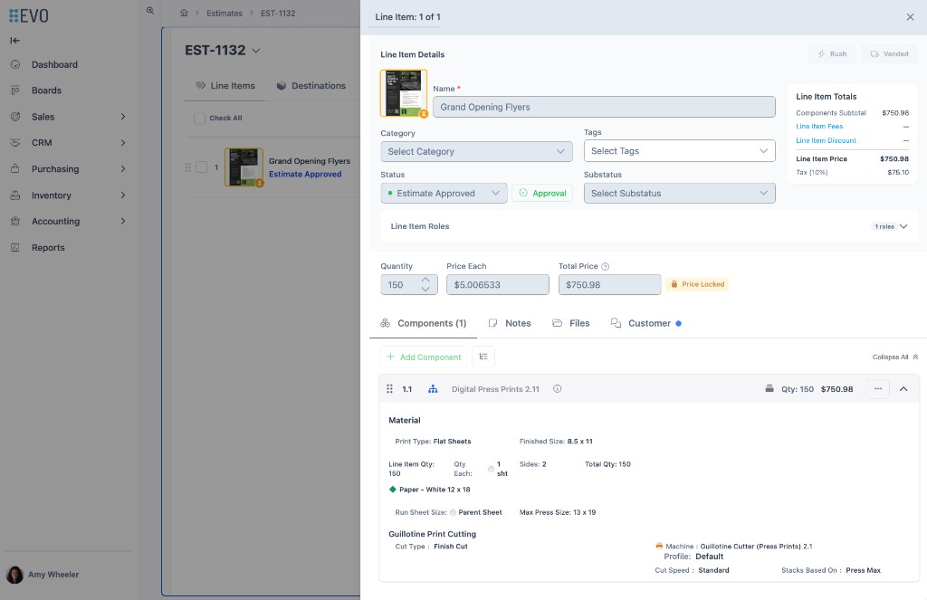Open the Select Substatus dropdown
Viewport: 927px width, 600px height.
pos(679,194)
